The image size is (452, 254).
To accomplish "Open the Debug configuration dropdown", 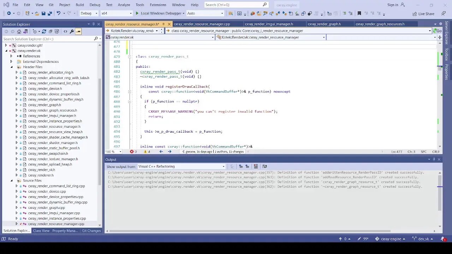I will (89, 13).
